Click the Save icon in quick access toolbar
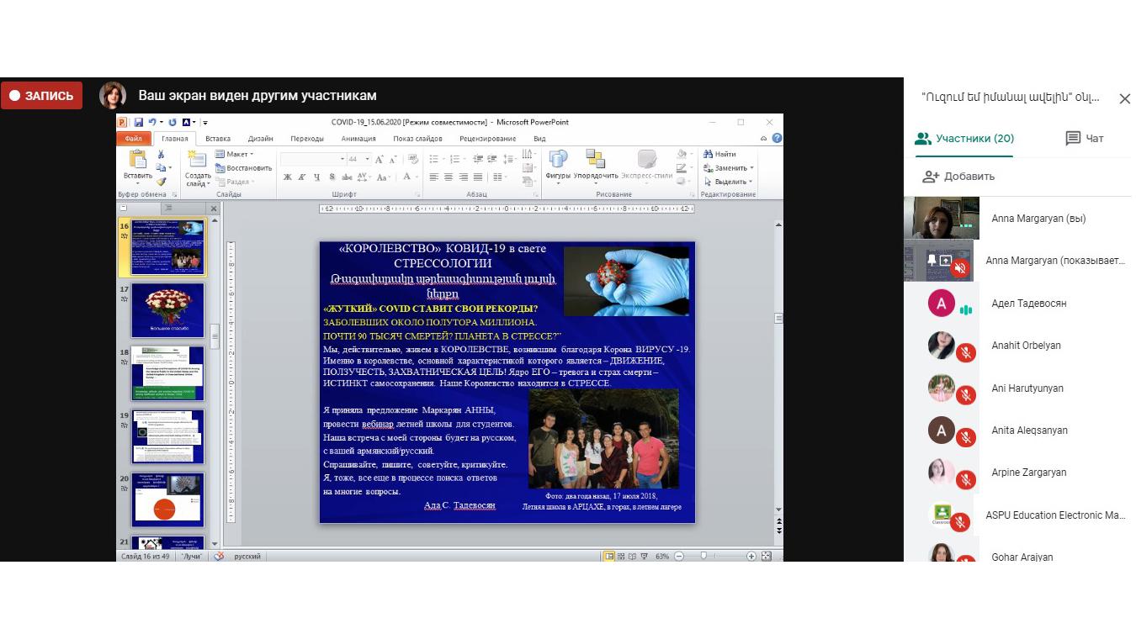This screenshot has width=1136, height=639. point(139,123)
